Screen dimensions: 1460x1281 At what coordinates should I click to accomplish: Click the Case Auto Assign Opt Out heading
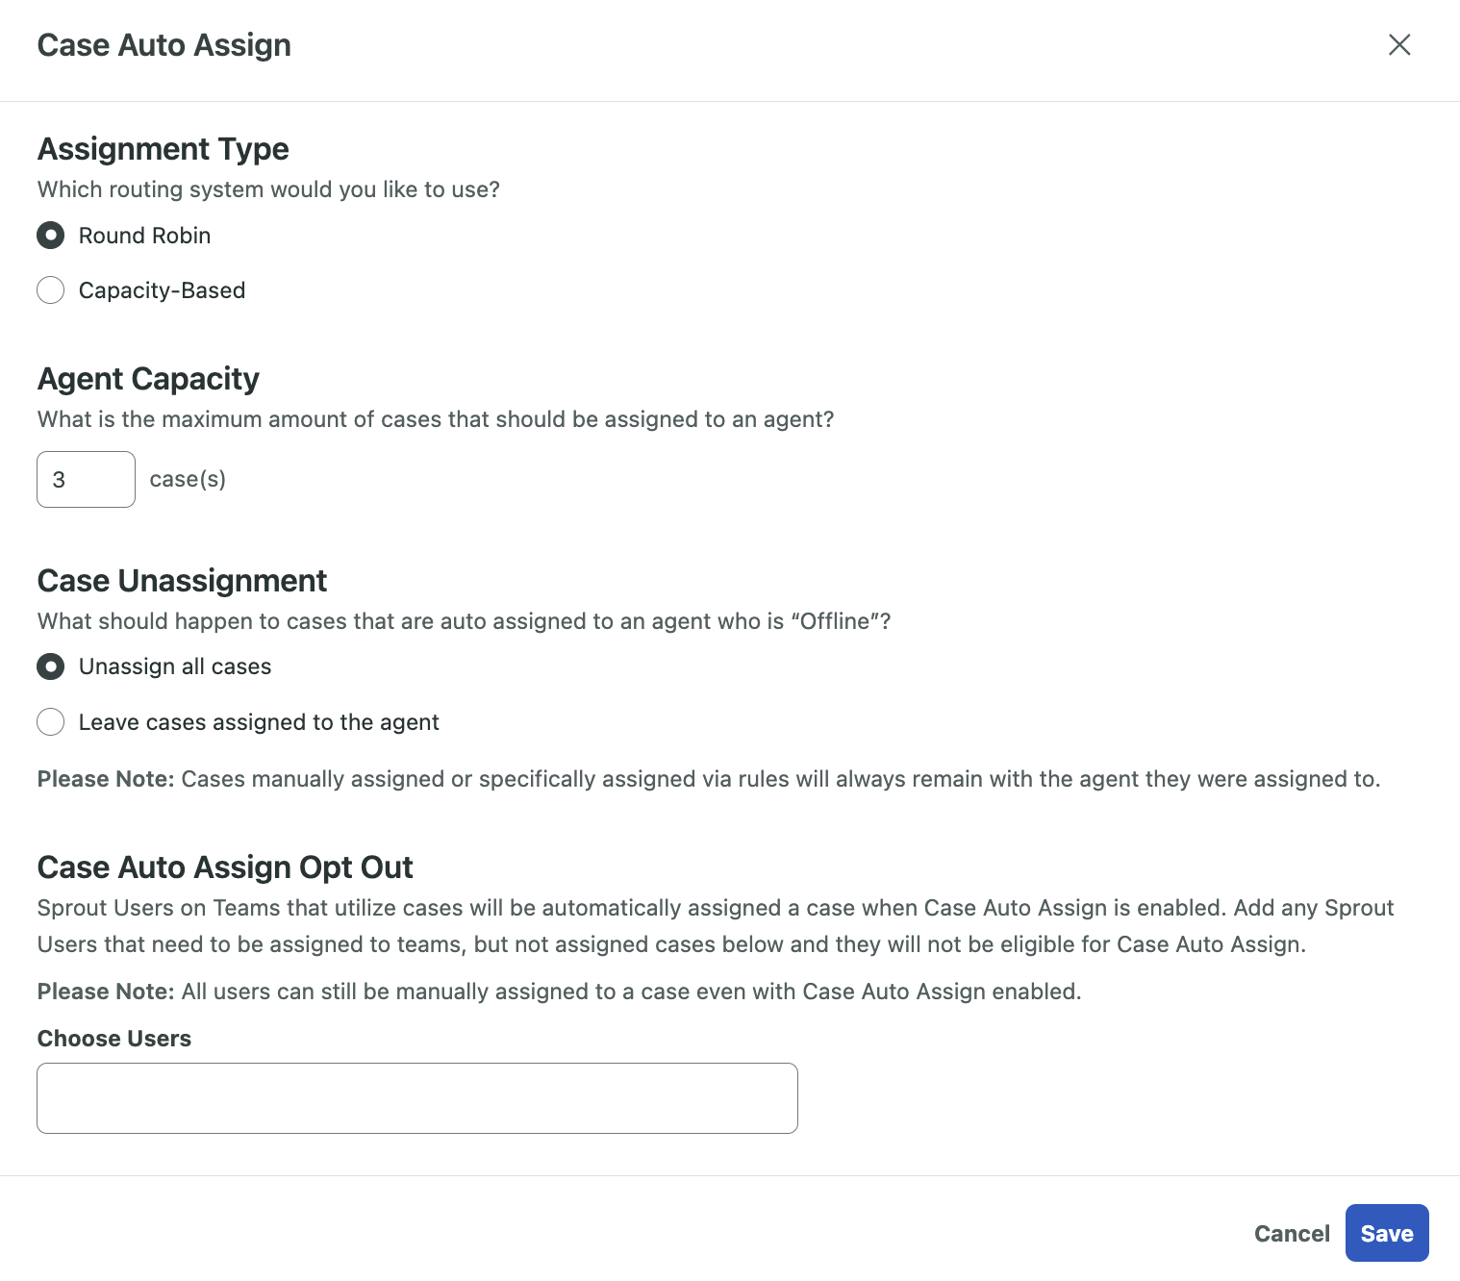click(224, 867)
